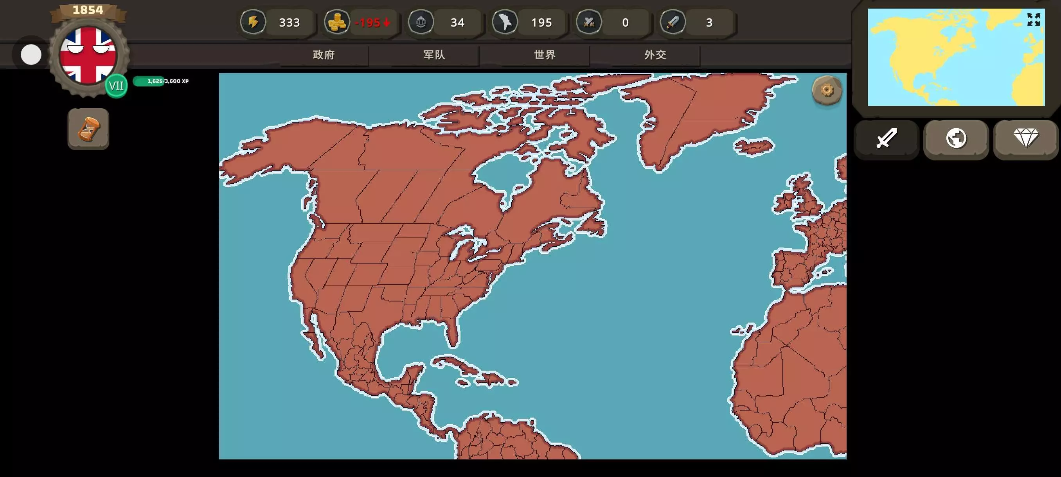1061x477 pixels.
Task: Open the 政府 government tab
Action: [324, 55]
